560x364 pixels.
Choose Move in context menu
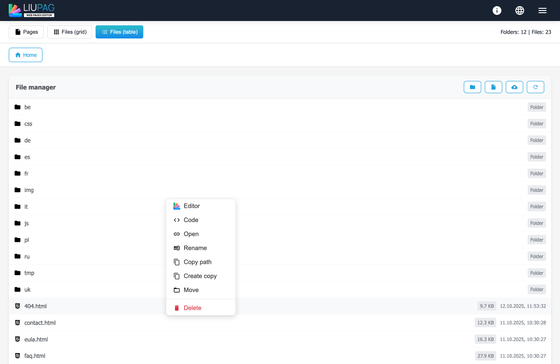tap(201, 290)
